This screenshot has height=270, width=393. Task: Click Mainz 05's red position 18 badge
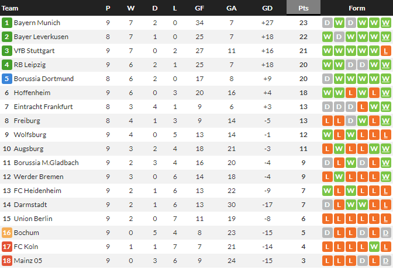tap(7, 261)
